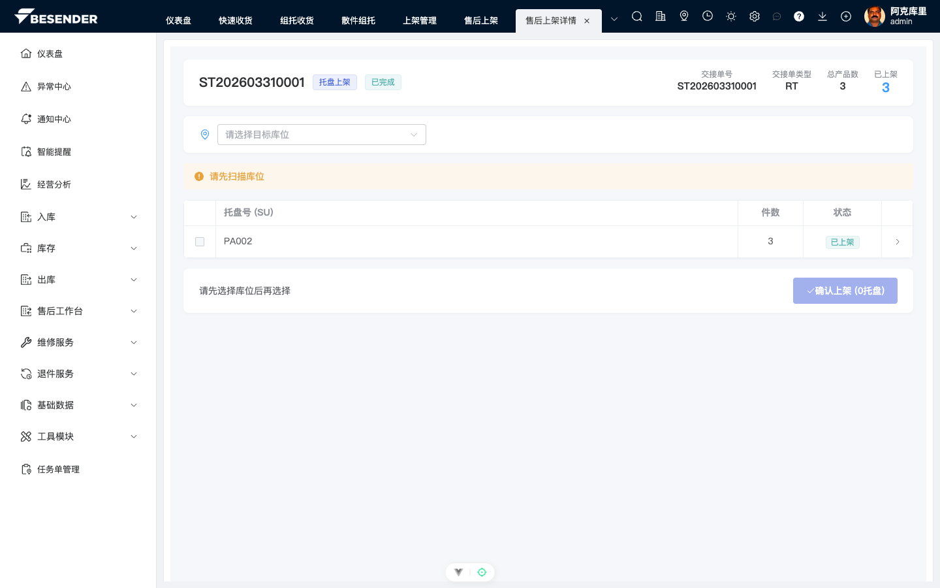Viewport: 940px width, 588px height.
Task: Click the 确认上架 (0托盘) button
Action: click(845, 291)
